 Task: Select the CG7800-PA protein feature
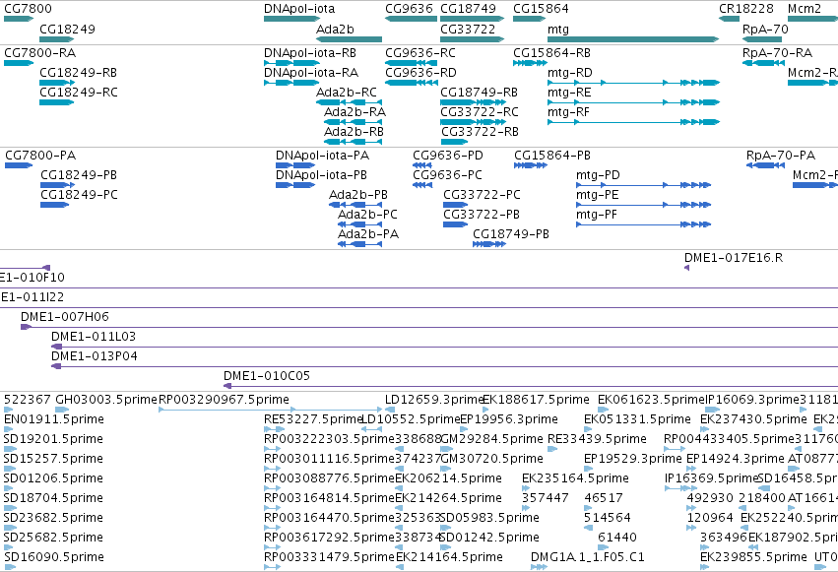click(x=19, y=165)
